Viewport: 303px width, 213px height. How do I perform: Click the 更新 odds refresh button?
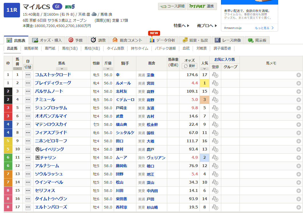(x=190, y=66)
